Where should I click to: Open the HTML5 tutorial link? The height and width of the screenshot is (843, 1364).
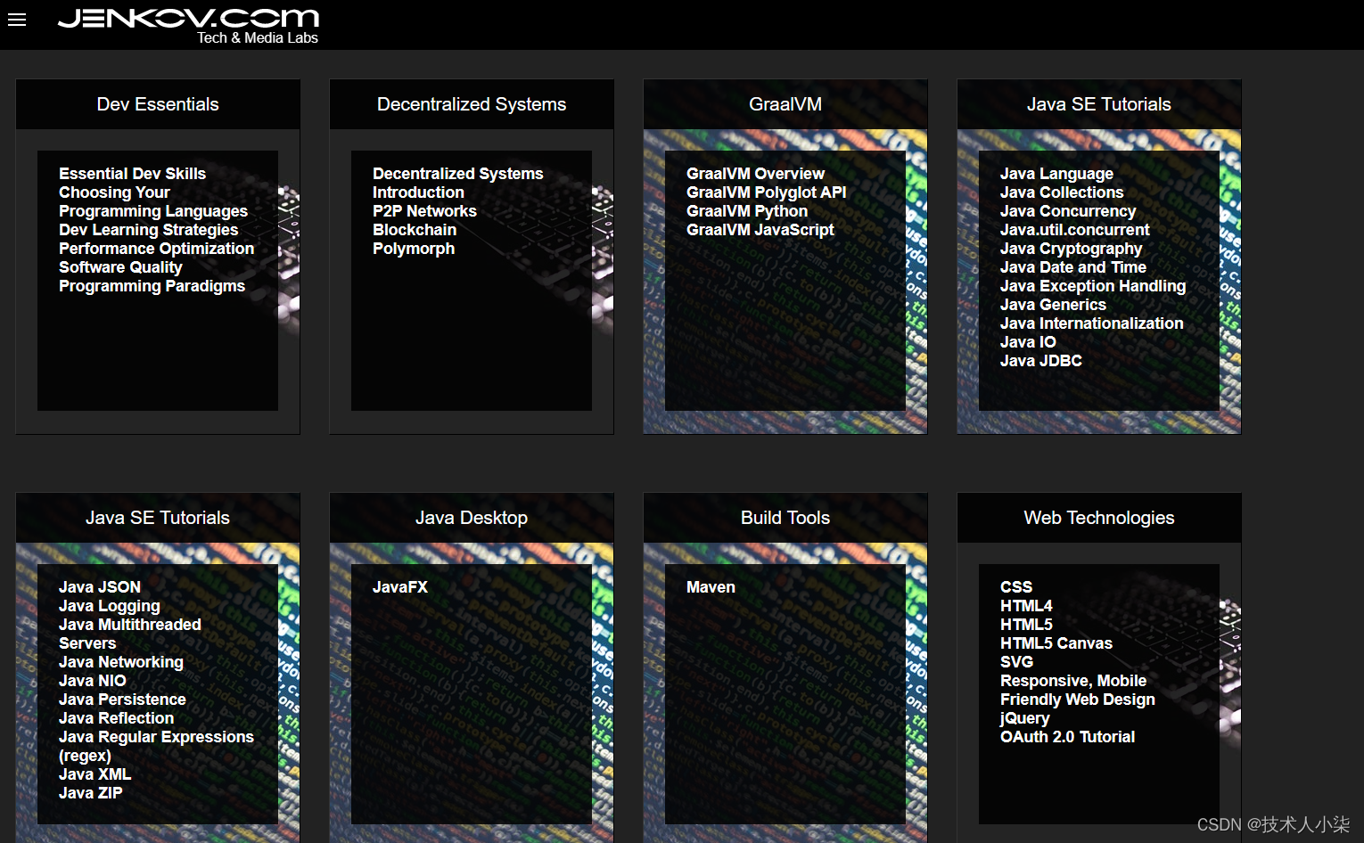(1026, 625)
